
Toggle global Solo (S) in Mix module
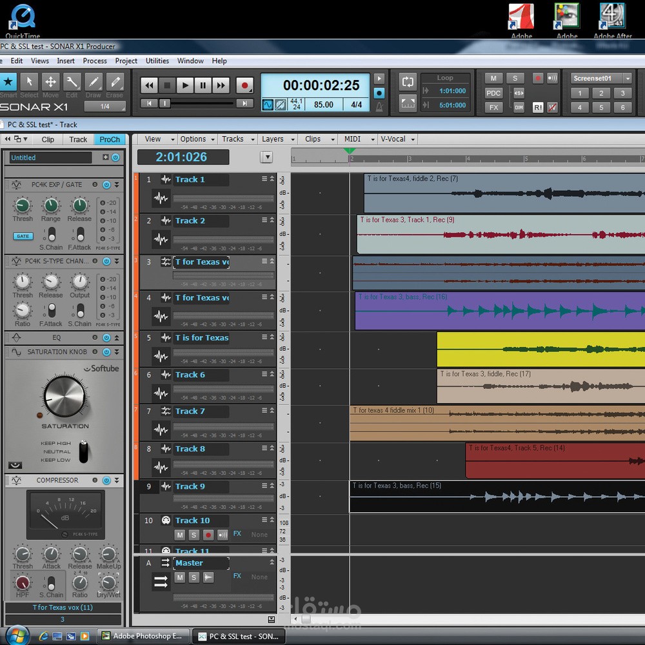tap(515, 78)
